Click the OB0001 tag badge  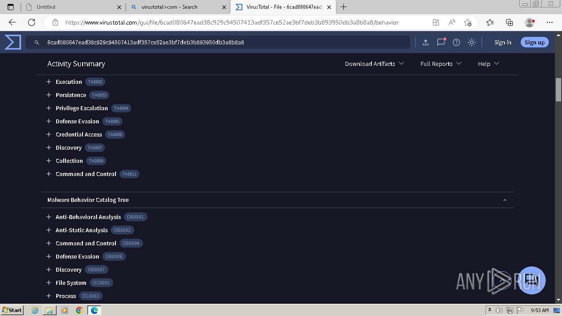pos(135,217)
